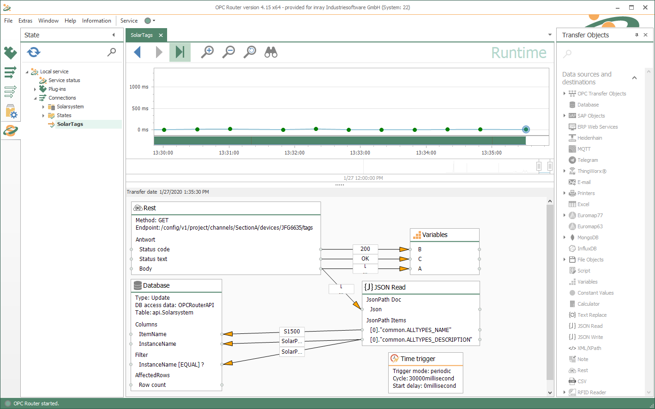Pin the Transfer Objects panel

[x=637, y=35]
